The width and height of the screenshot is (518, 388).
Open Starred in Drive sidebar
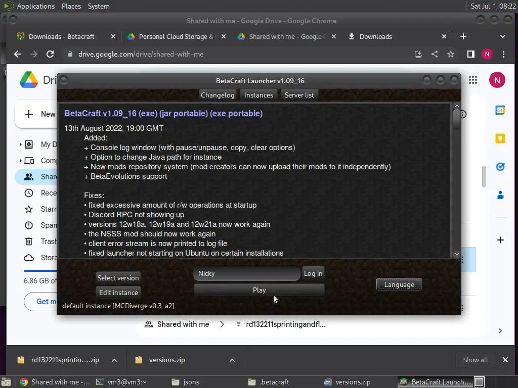pyautogui.click(x=40, y=209)
